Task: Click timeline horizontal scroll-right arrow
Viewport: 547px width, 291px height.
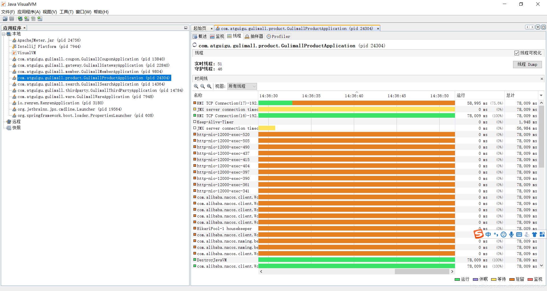Action: [452, 272]
